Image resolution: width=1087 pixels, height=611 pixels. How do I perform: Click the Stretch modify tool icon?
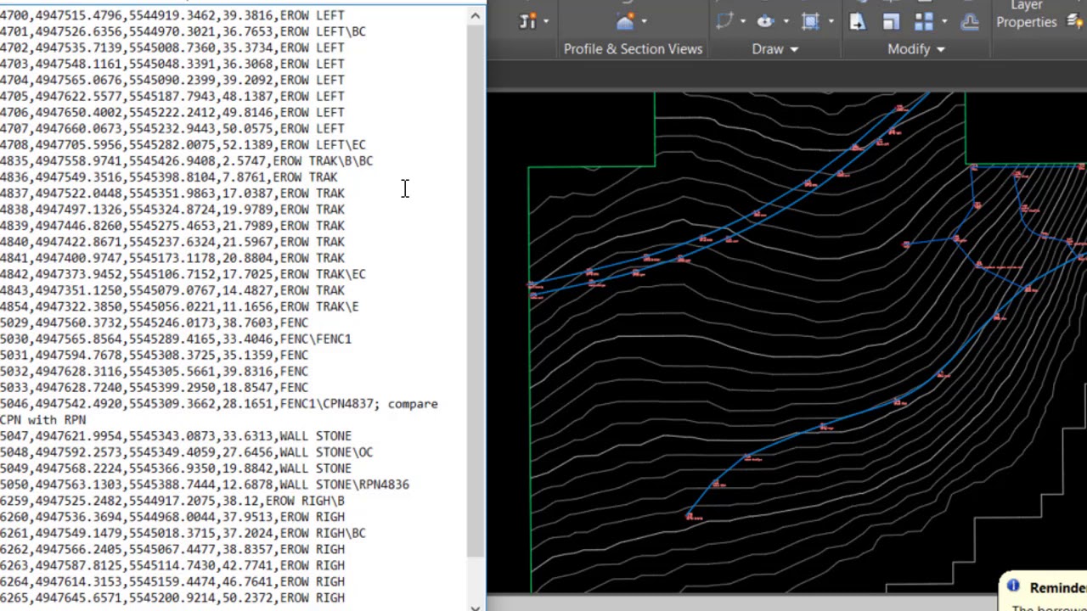(x=857, y=22)
